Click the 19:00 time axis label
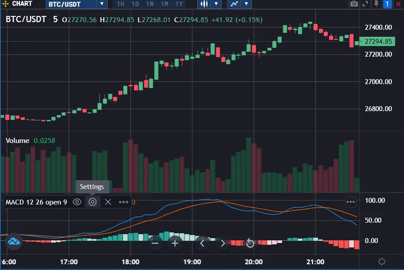Viewport: 404px width, 270px height. click(192, 262)
